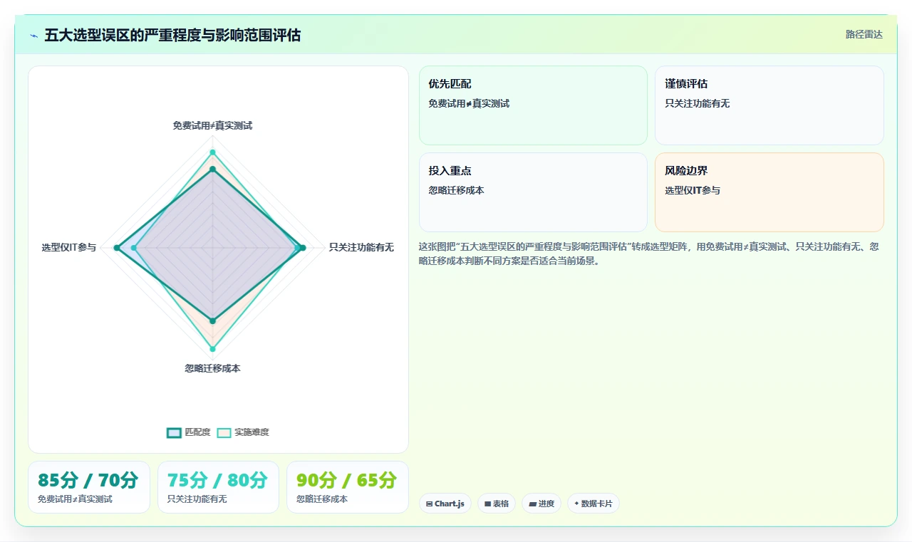Viewport: 912px width, 542px height.
Task: Click 选型仅IT参与 text in 风险边界 card
Action: 693,190
